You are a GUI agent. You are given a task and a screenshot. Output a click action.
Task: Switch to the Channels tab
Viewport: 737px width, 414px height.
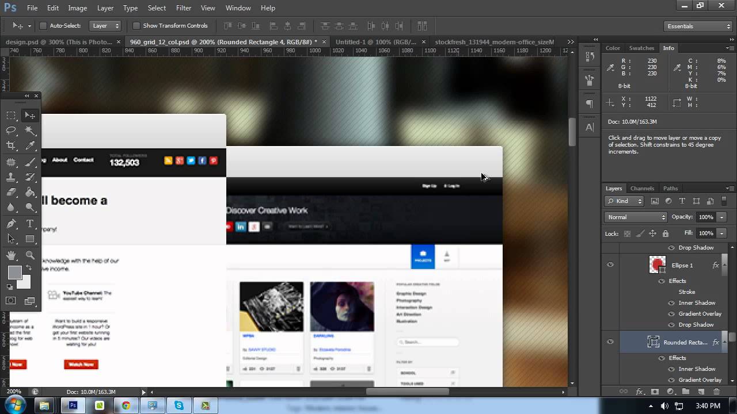642,189
